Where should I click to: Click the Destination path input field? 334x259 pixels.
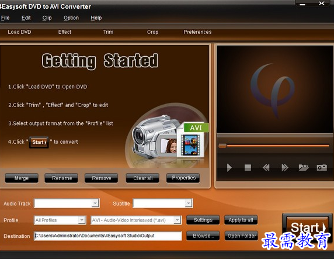pyautogui.click(x=108, y=236)
